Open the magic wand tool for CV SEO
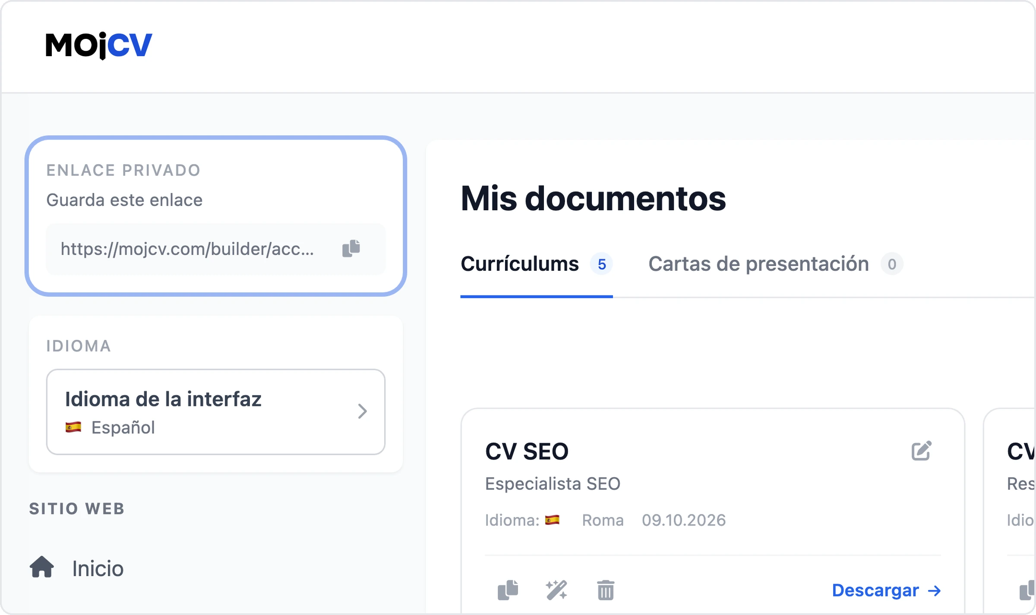The height and width of the screenshot is (615, 1036). [556, 590]
